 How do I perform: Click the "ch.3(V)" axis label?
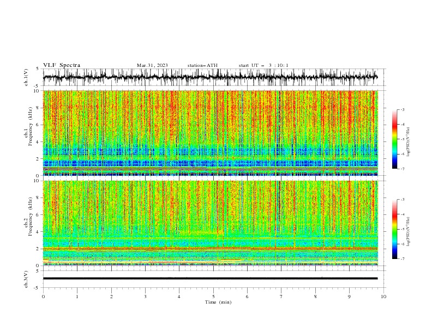click(26, 279)
